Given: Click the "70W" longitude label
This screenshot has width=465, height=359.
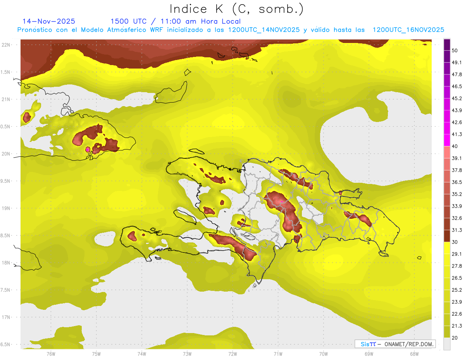Looking at the screenshot, I should [x=323, y=354].
